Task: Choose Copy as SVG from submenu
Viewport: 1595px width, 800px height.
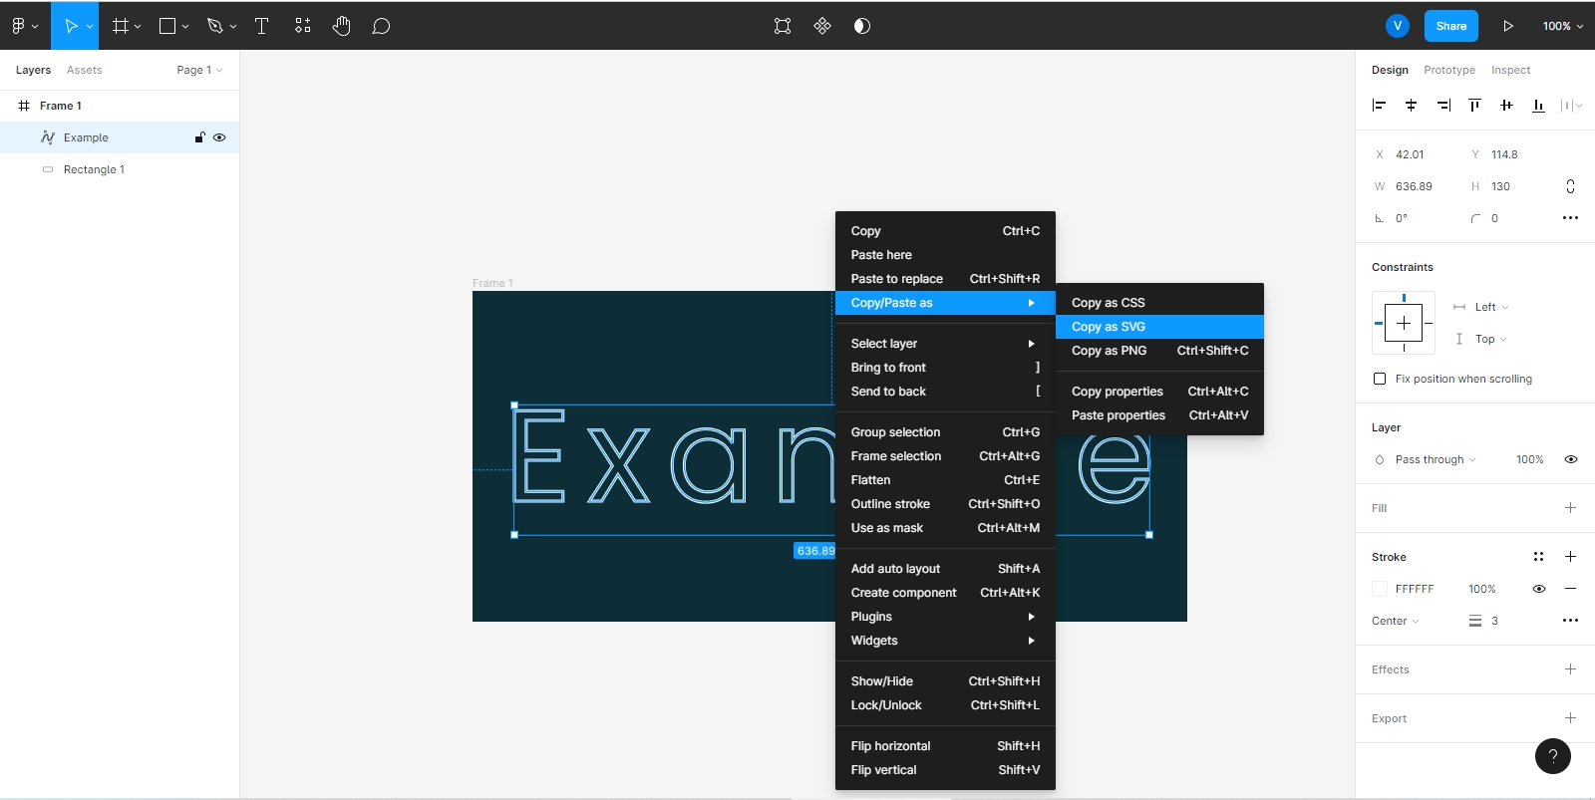Action: coord(1109,327)
